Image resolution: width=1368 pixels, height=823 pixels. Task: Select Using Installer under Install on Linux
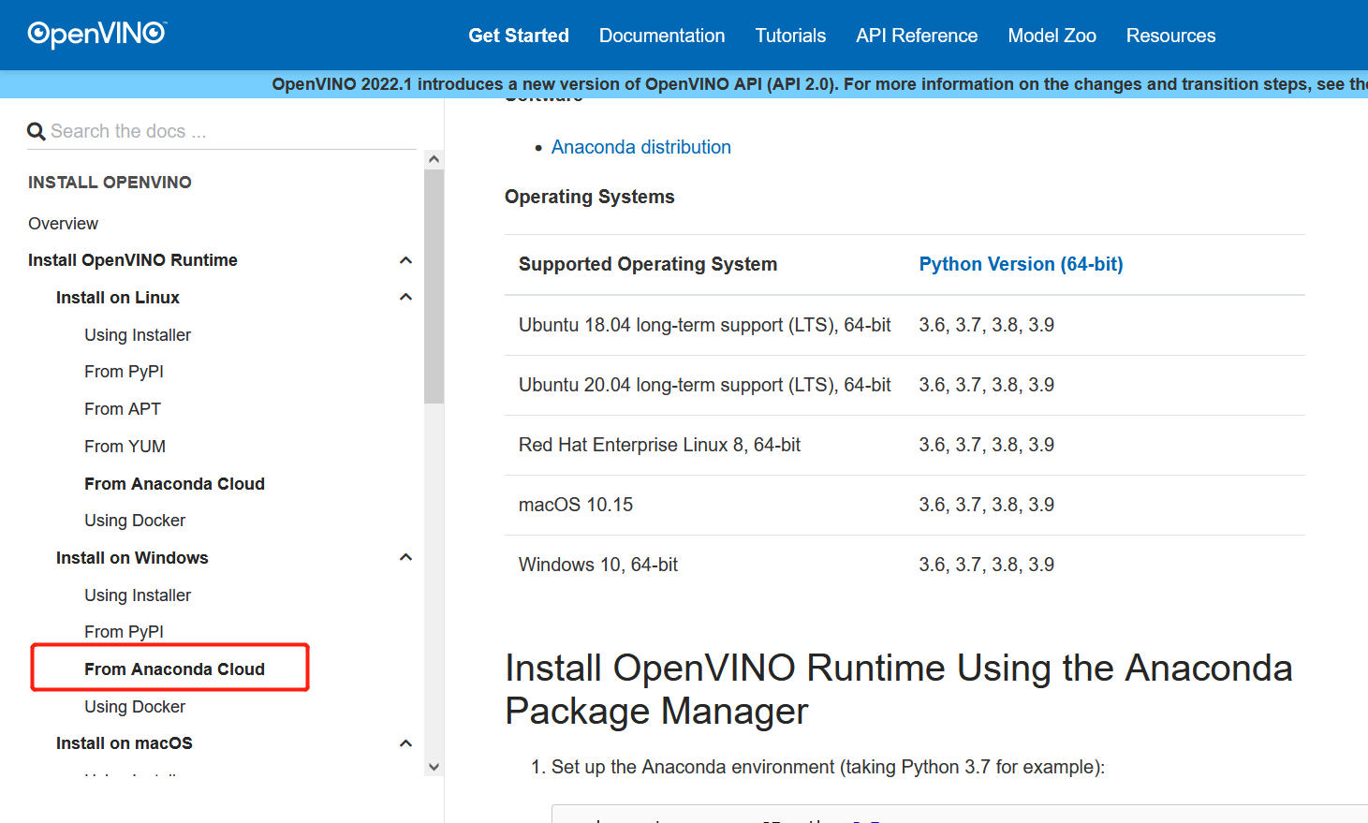pos(138,334)
